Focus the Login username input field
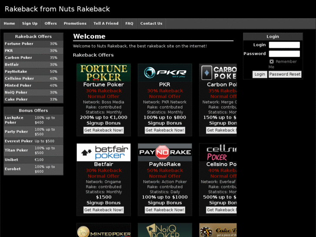The width and height of the screenshot is (316, 237). [284, 45]
